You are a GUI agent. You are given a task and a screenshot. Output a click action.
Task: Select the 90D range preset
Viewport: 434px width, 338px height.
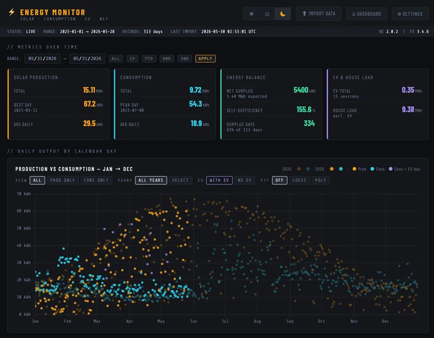click(x=167, y=59)
